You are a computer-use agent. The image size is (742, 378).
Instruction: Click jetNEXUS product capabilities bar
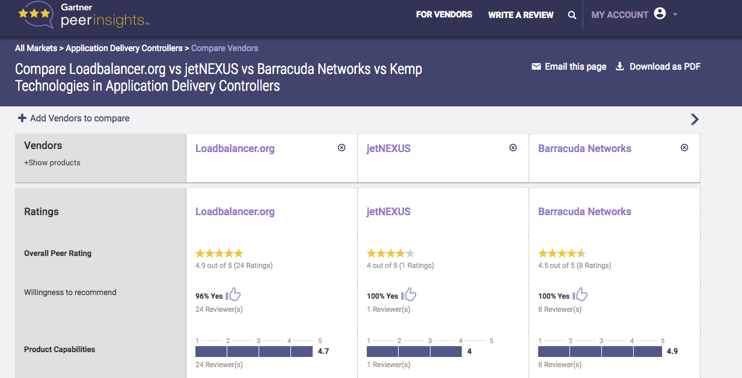(x=414, y=352)
